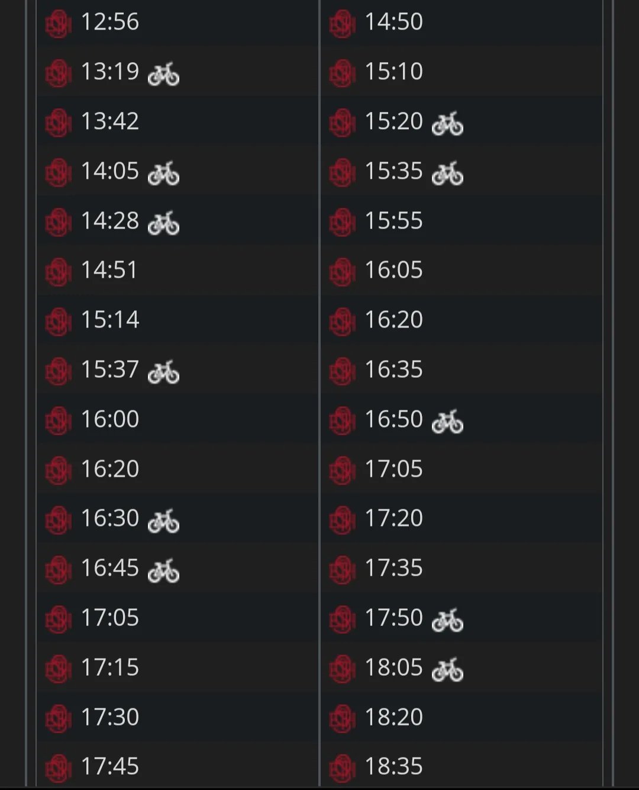639x790 pixels.
Task: Tap the bicycle icon next to 17:50
Action: [447, 620]
